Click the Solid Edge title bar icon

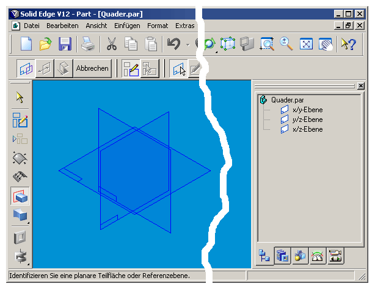(x=15, y=14)
